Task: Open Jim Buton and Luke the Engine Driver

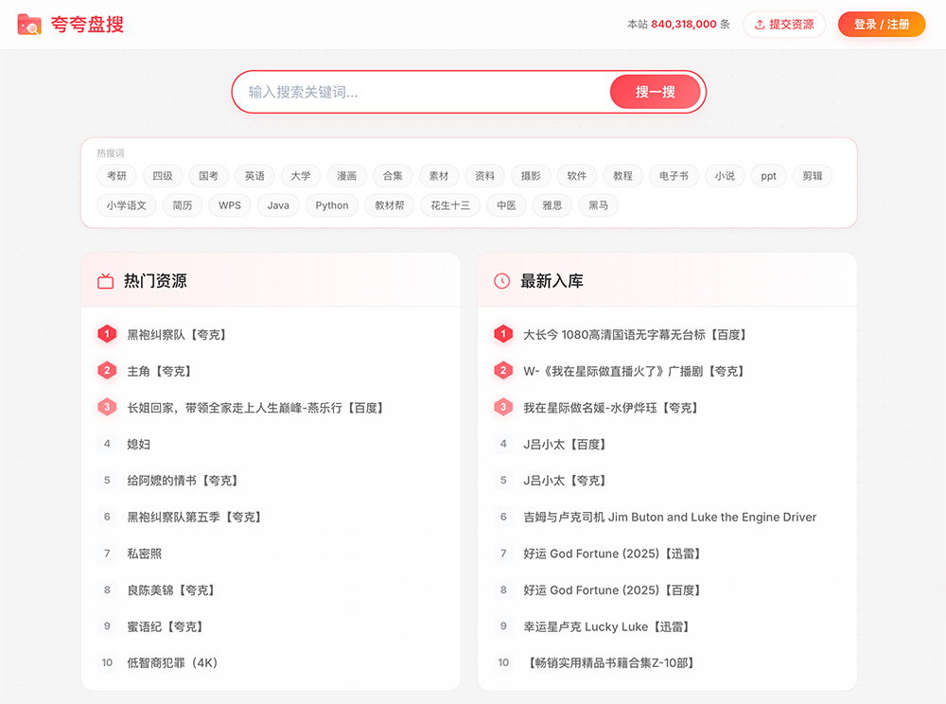Action: [x=670, y=517]
